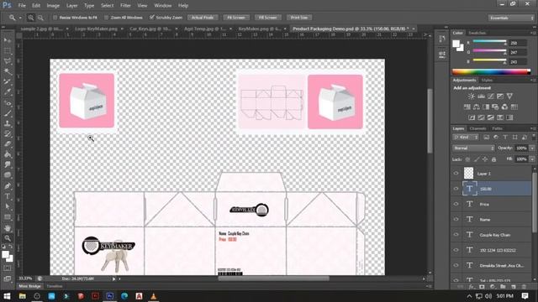The image size is (538, 302).
Task: Select the Hand tool
Action: [x=8, y=228]
